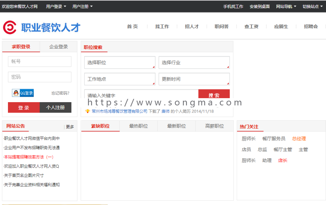Image resolution: width=326 pixels, height=205 pixels.
Task: Open 常州市场鸿蓴餐饮管理有限公司 company link
Action: (x=120, y=111)
